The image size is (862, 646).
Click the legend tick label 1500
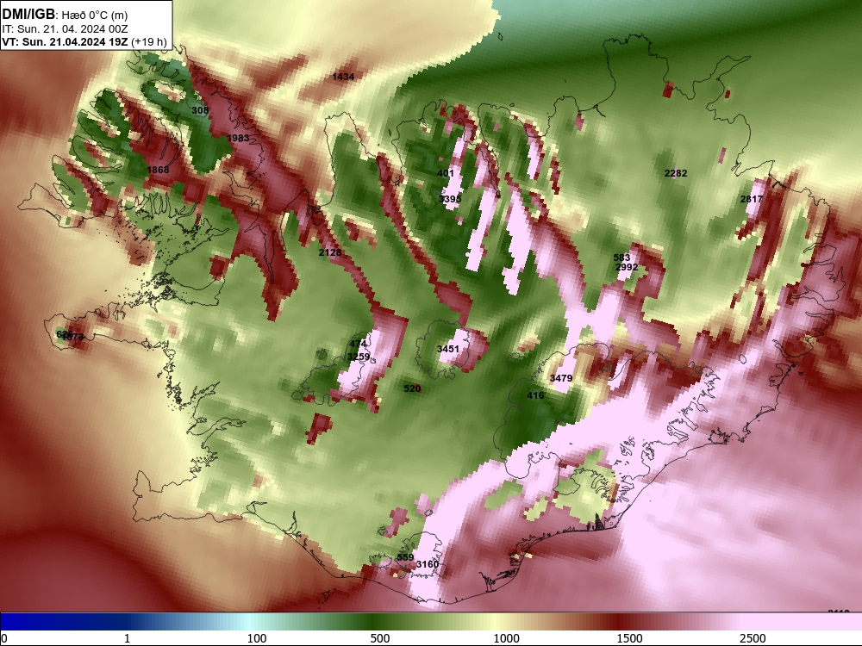pyautogui.click(x=629, y=638)
